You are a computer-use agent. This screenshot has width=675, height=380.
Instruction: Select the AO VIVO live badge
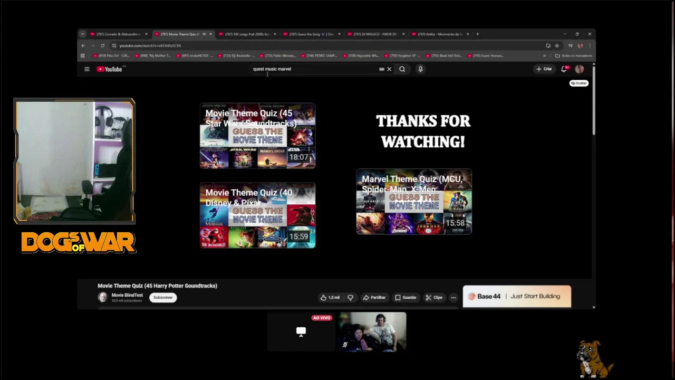point(322,318)
